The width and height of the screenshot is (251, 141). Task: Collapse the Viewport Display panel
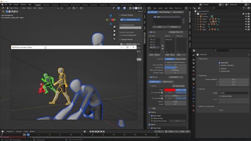120,15
